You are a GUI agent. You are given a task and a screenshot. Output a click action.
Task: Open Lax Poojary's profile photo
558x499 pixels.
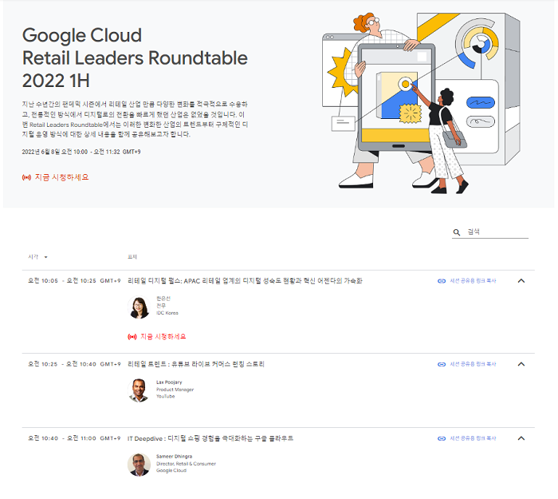(x=139, y=390)
